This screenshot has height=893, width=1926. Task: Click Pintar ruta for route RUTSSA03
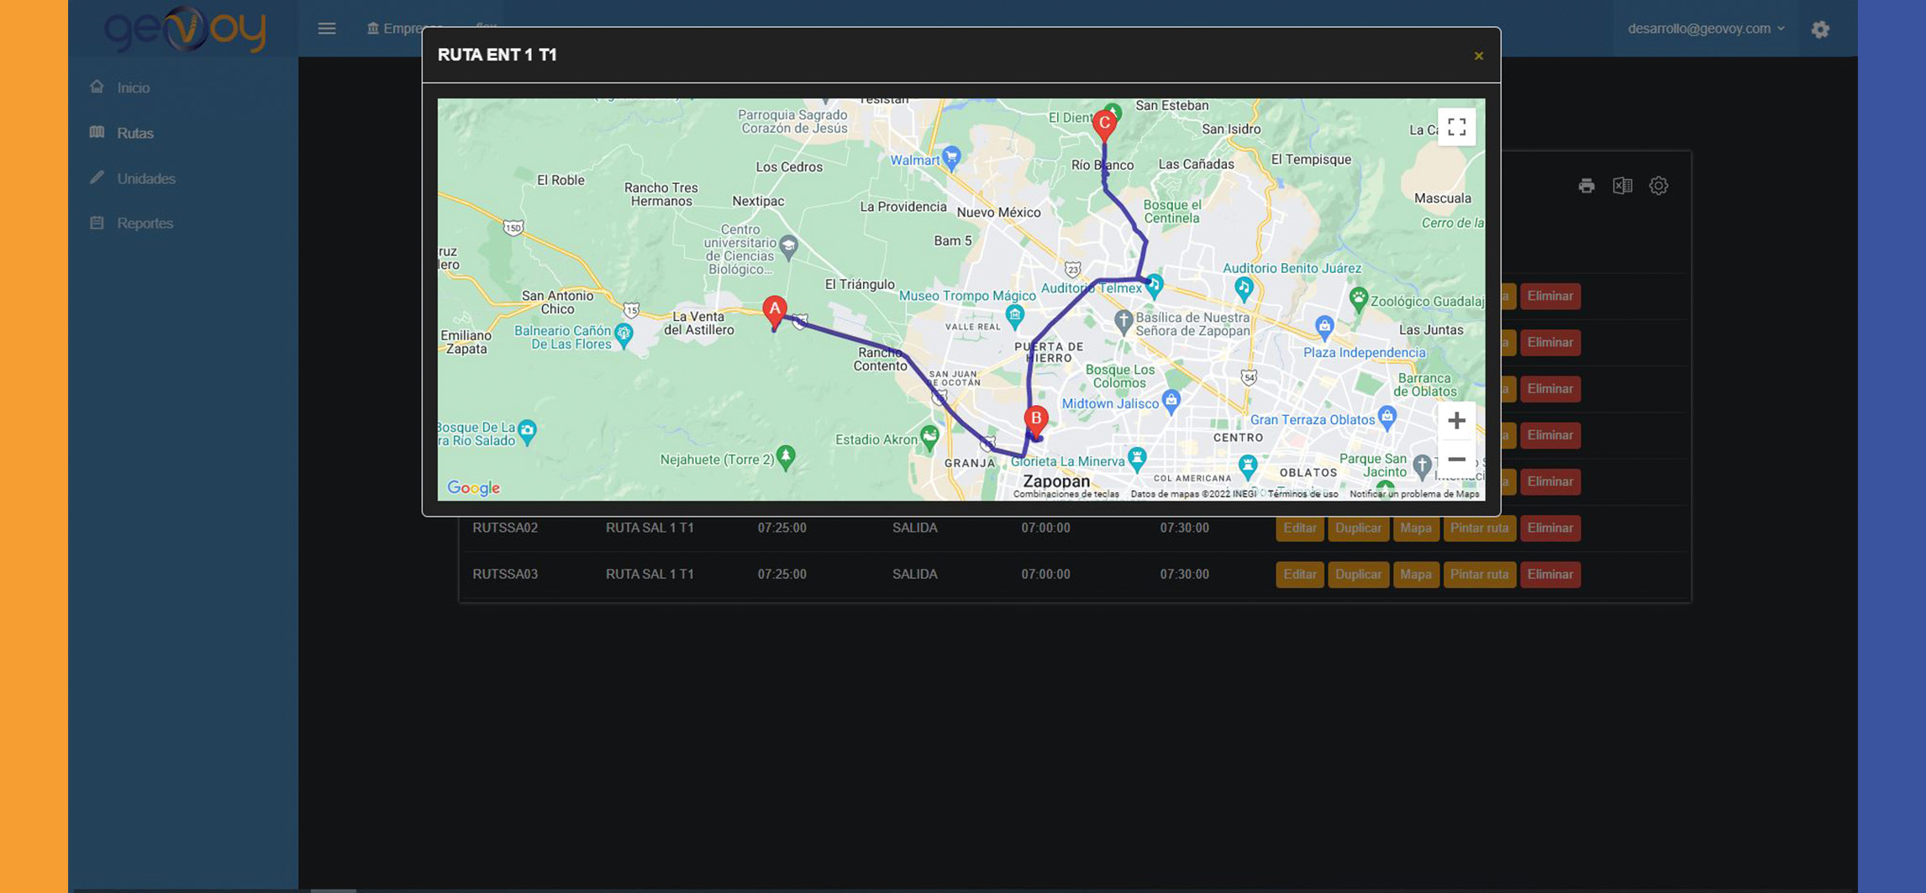coord(1479,575)
